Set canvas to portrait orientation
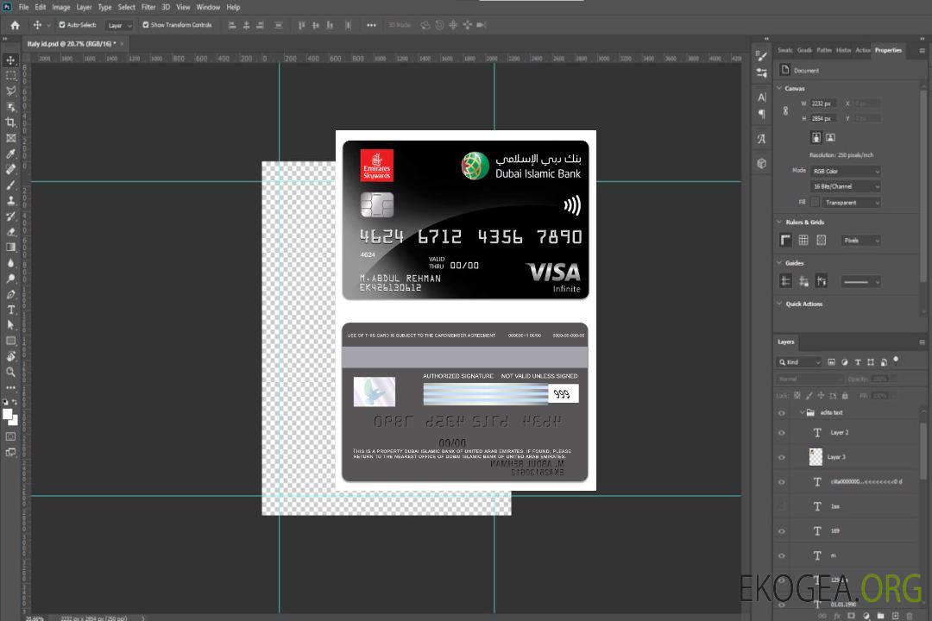The height and width of the screenshot is (621, 932). (816, 138)
